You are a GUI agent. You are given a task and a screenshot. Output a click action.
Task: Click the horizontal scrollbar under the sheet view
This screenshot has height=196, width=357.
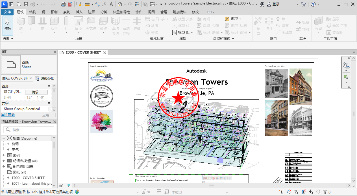pyautogui.click(x=211, y=185)
